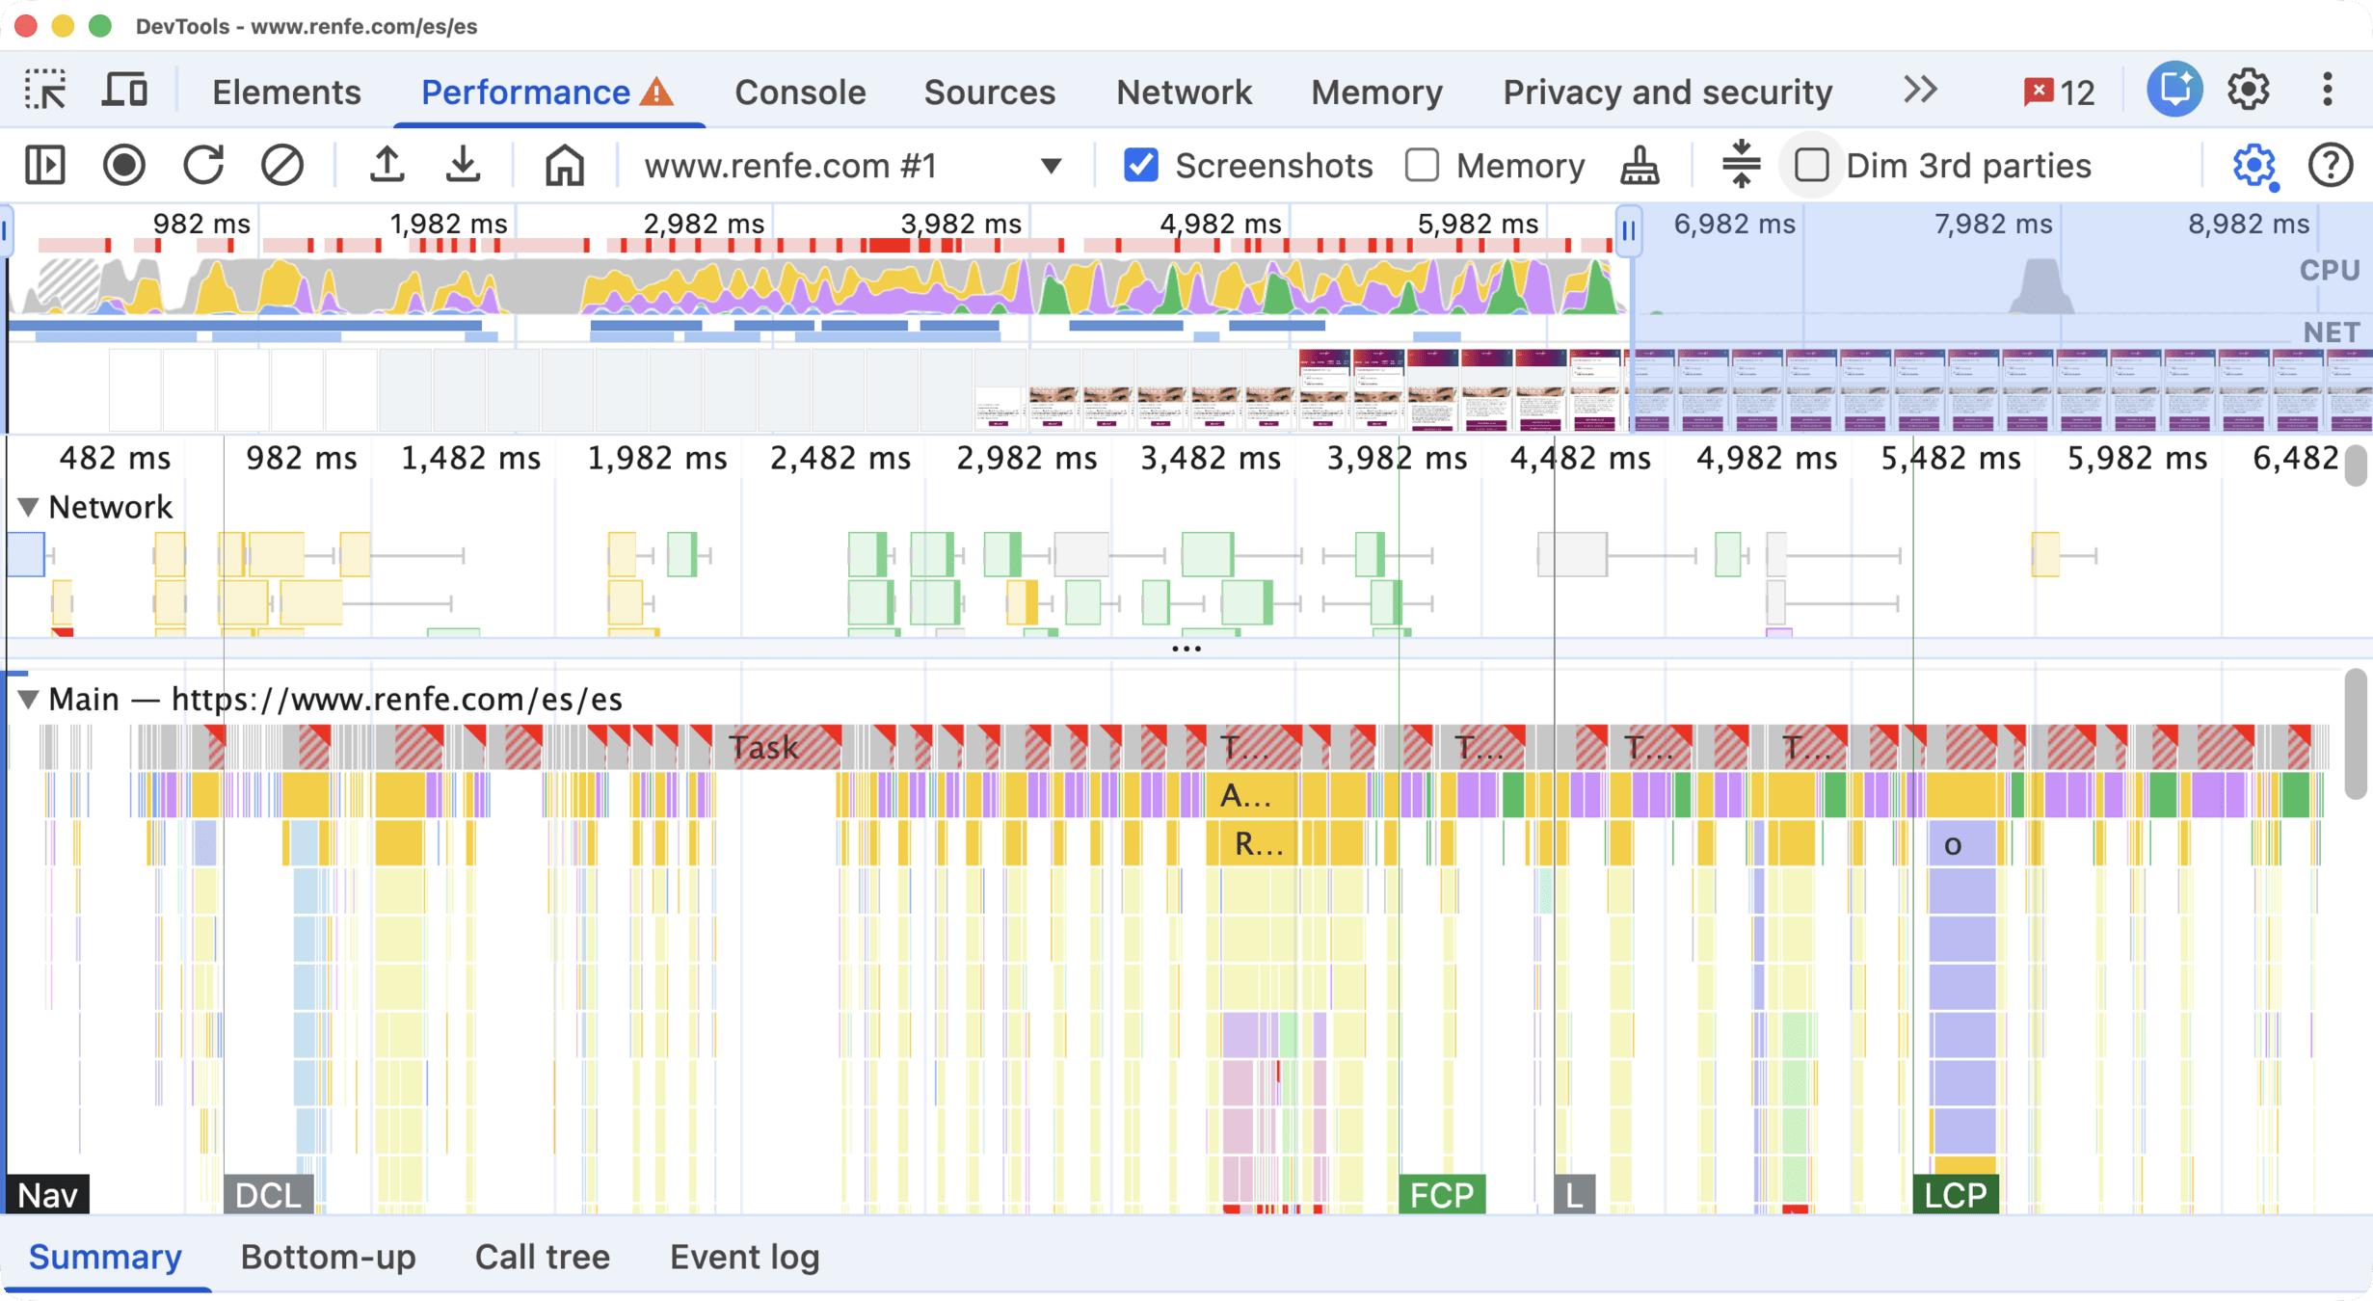This screenshot has width=2373, height=1301.
Task: Click the record performance button
Action: [x=125, y=165]
